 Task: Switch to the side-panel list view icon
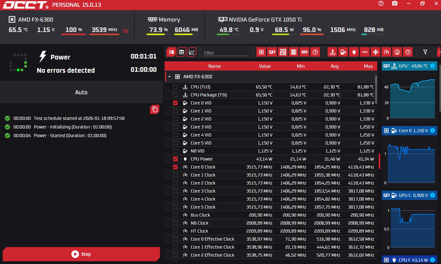point(171,52)
